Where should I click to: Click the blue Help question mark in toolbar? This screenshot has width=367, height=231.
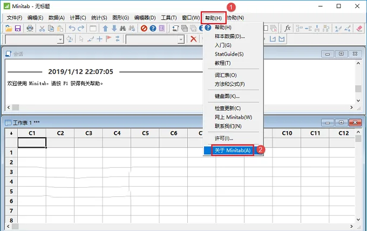153,29
